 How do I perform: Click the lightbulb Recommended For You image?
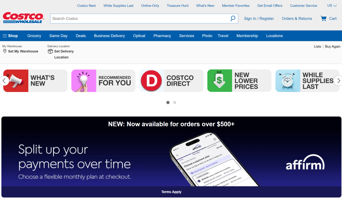pyautogui.click(x=84, y=81)
